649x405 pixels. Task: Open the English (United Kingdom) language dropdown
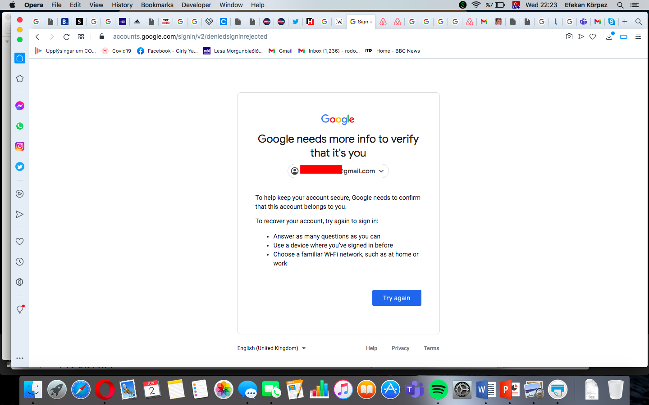click(x=271, y=348)
